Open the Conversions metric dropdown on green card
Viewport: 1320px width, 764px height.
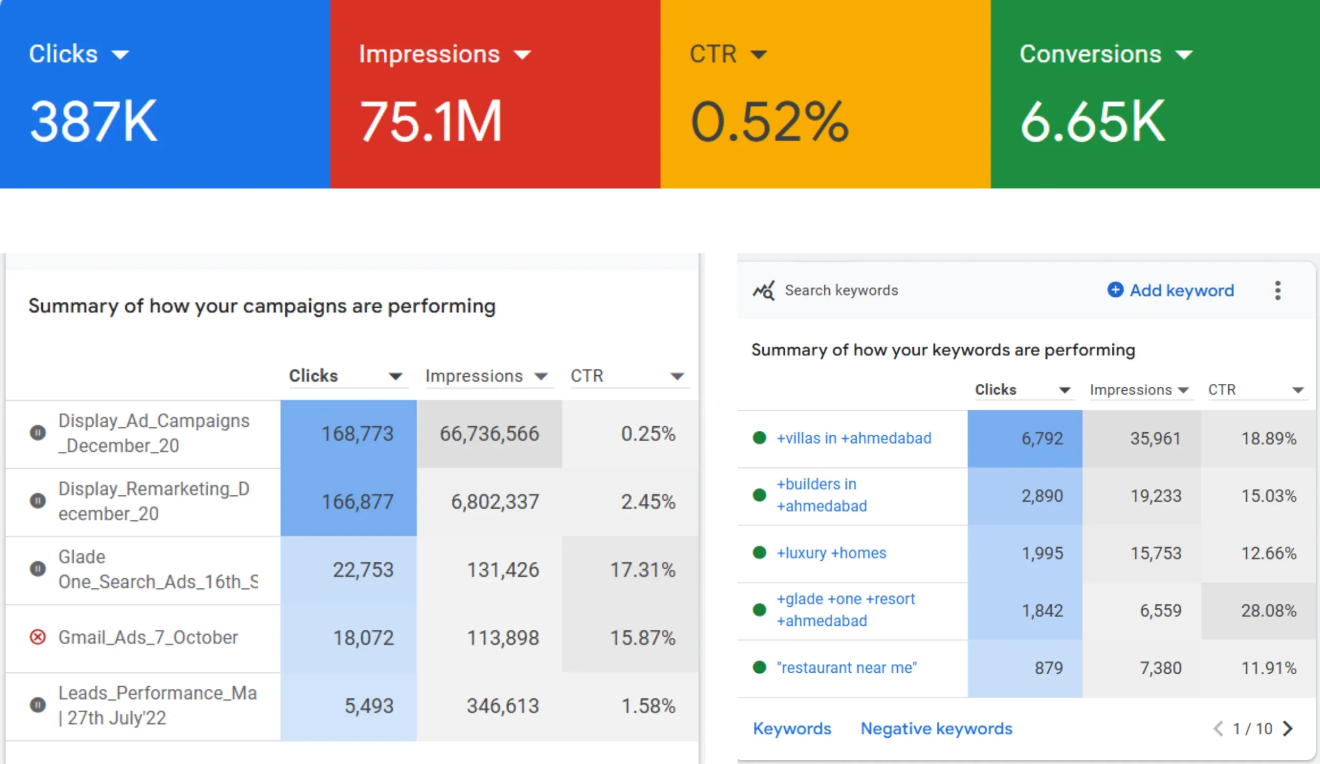[x=1184, y=55]
